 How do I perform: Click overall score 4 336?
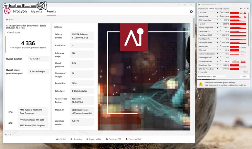(28, 43)
